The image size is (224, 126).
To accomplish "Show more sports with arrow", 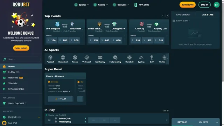I will [167, 59].
